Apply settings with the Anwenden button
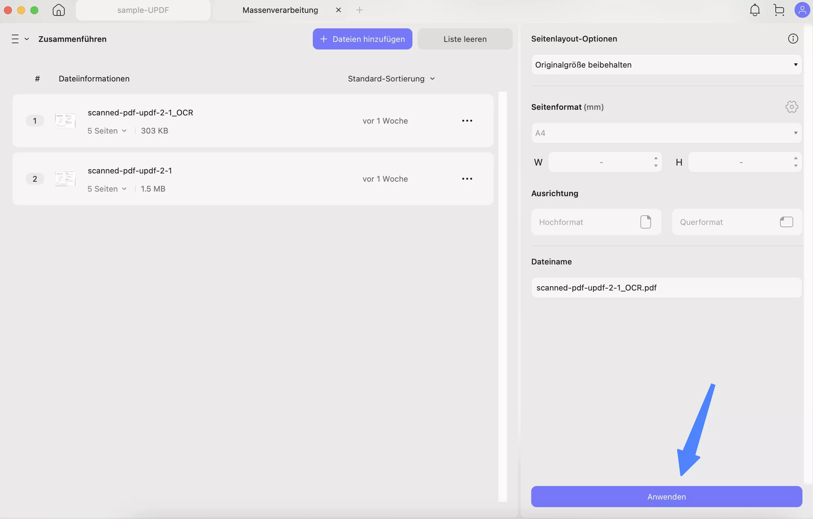 click(666, 496)
